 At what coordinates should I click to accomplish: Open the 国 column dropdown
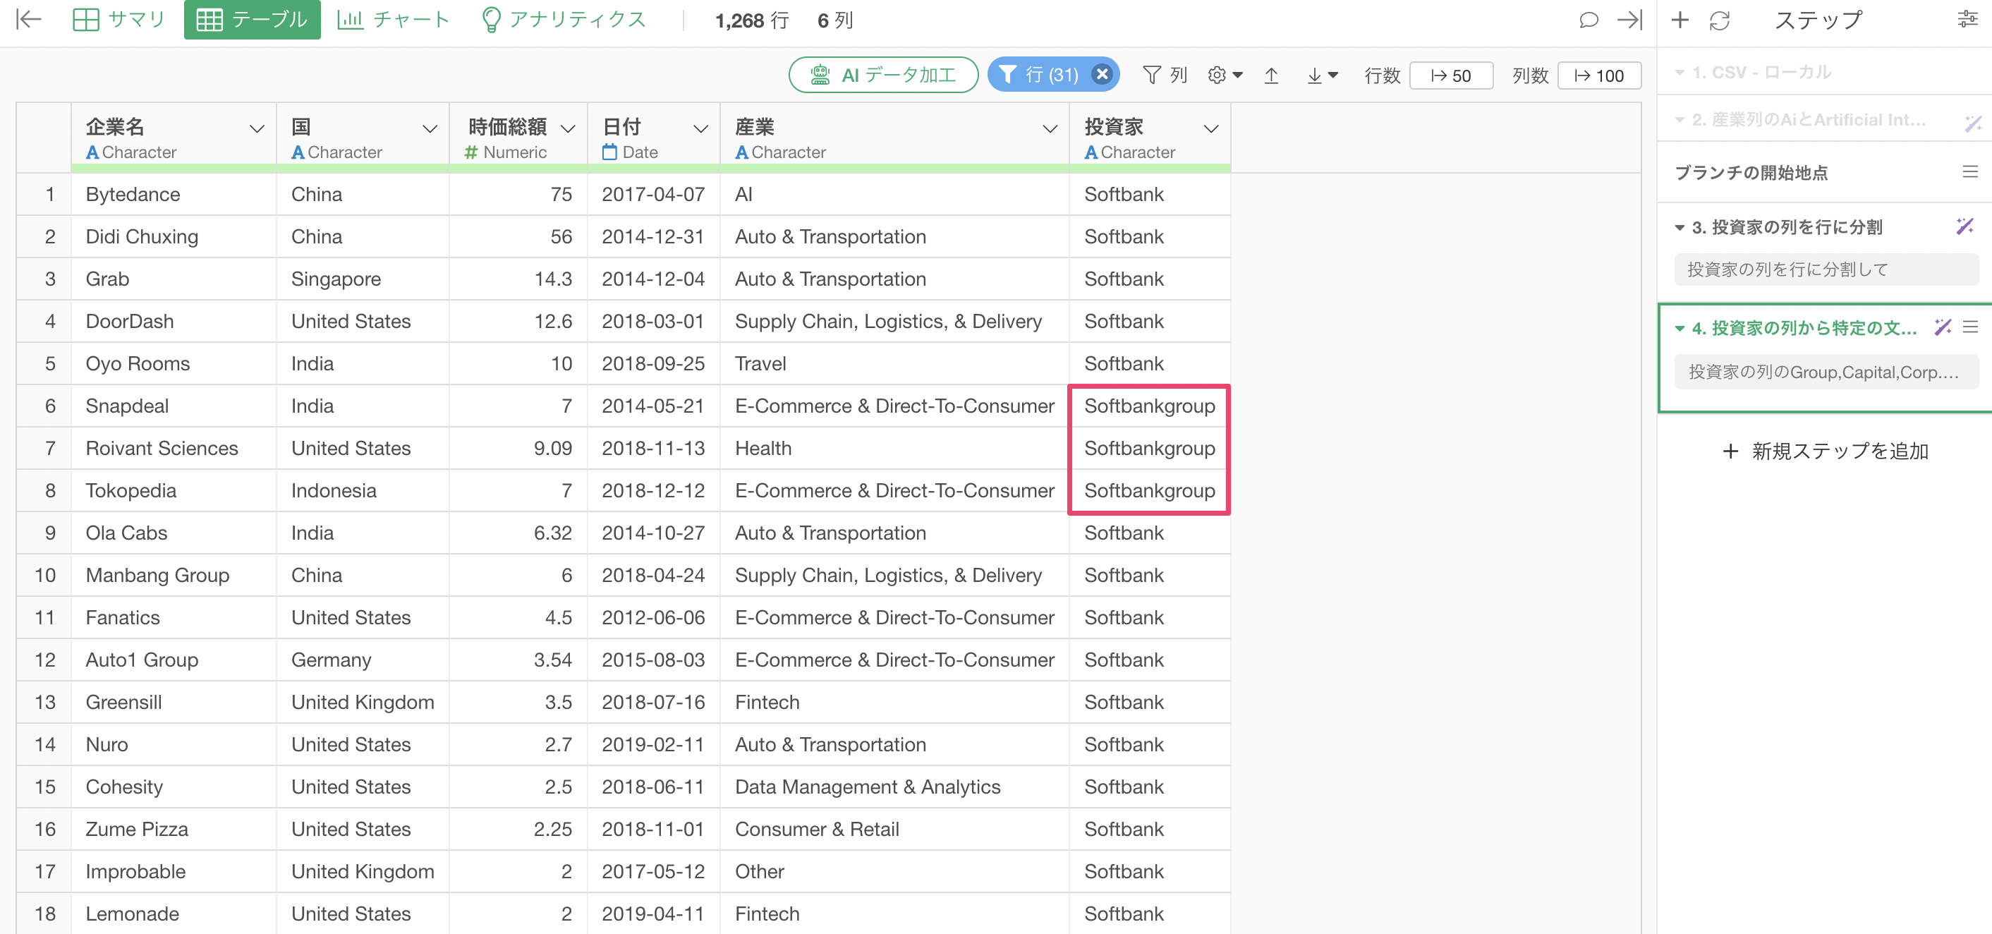click(x=429, y=129)
